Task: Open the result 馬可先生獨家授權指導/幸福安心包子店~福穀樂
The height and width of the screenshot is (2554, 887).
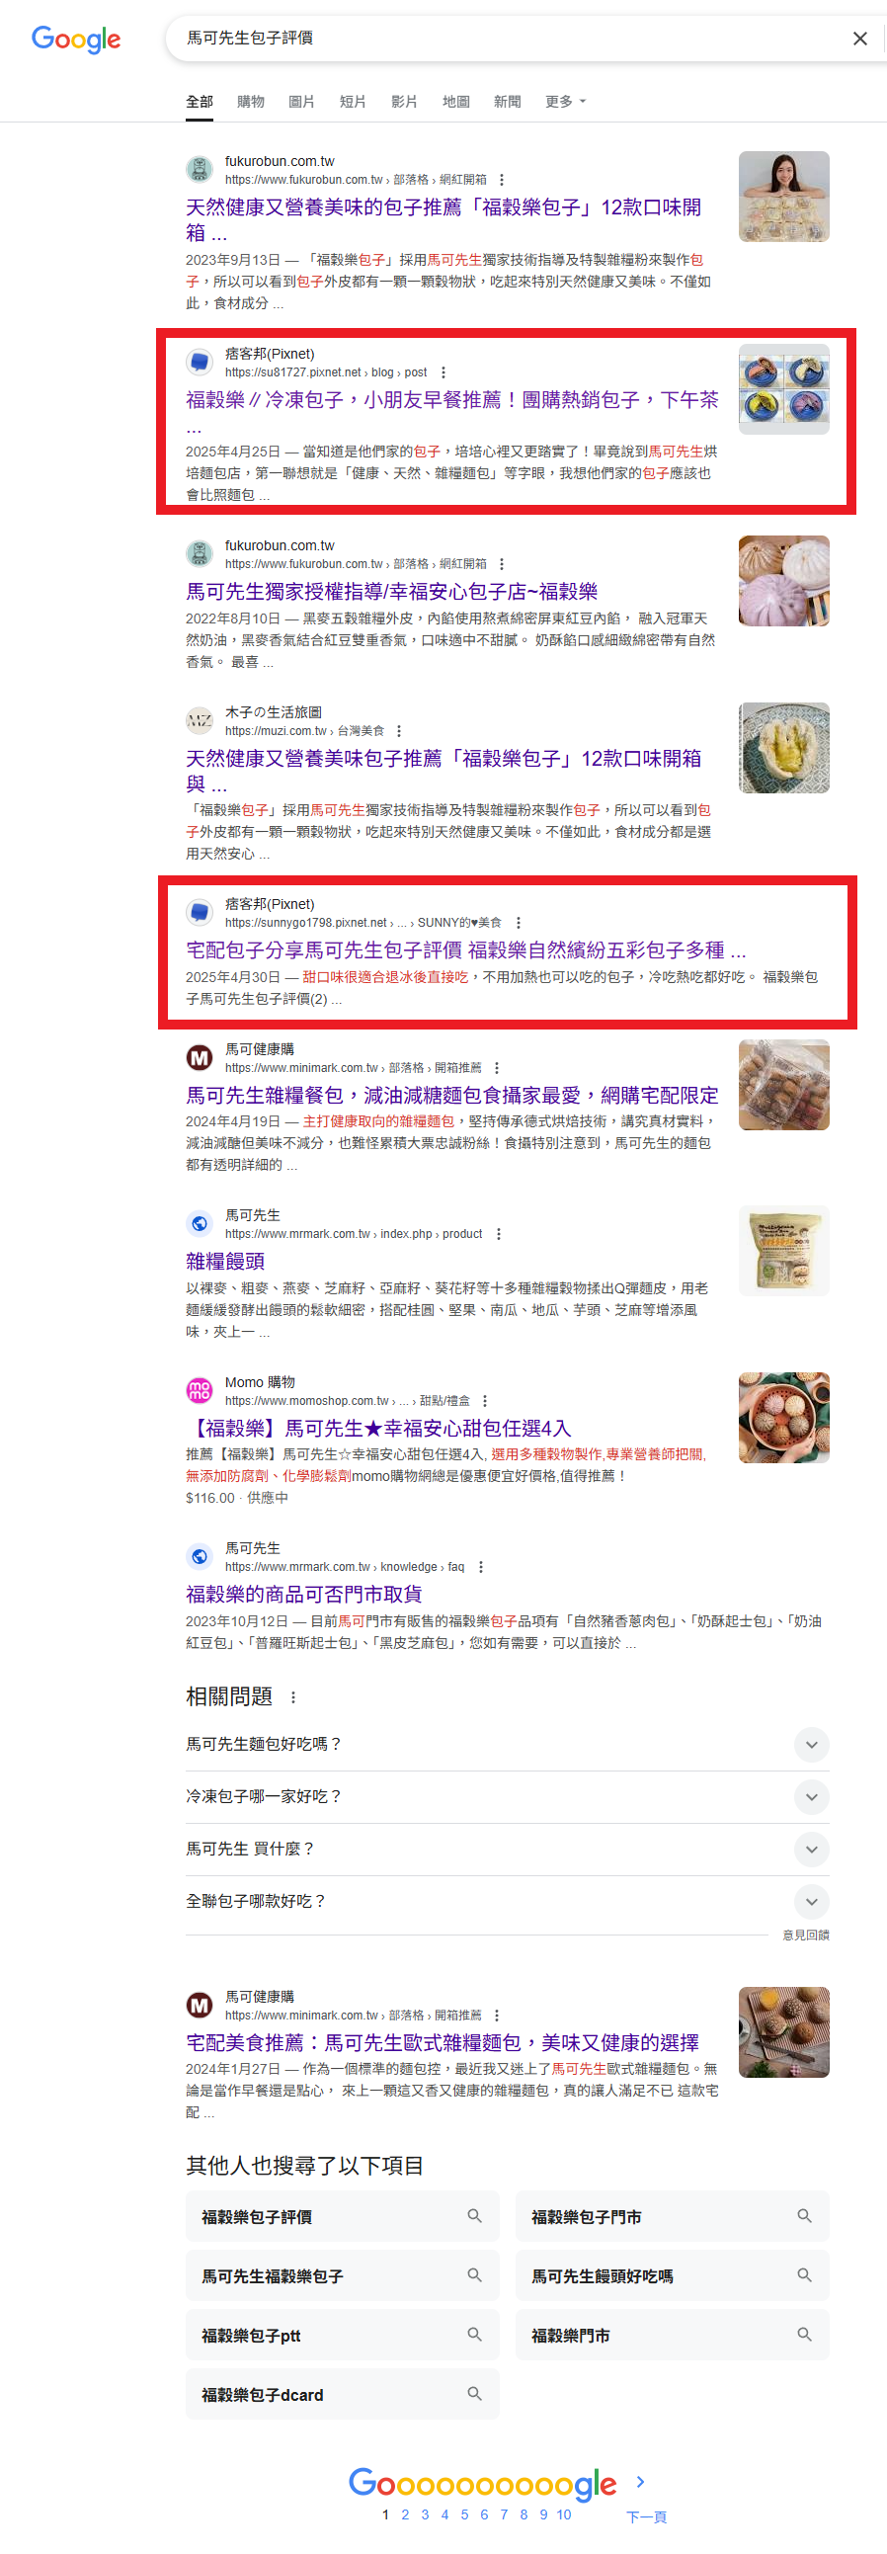Action: click(x=391, y=592)
